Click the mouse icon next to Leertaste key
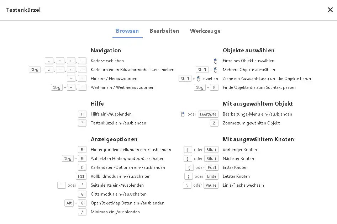This screenshot has width=337, height=224. pos(183,114)
